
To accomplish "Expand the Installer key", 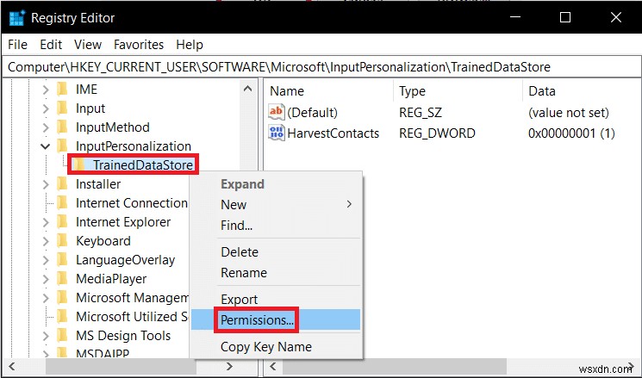I will pyautogui.click(x=46, y=184).
